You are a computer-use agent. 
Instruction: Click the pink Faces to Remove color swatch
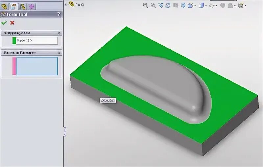pos(14,66)
